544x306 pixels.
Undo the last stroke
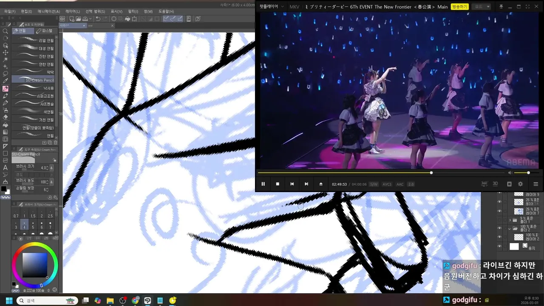point(98,19)
